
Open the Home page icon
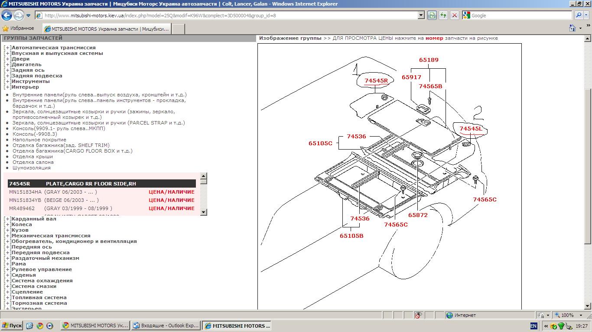tap(572, 29)
